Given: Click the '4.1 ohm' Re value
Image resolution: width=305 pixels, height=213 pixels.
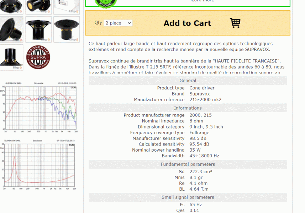Looking at the screenshot, I should (198, 183).
